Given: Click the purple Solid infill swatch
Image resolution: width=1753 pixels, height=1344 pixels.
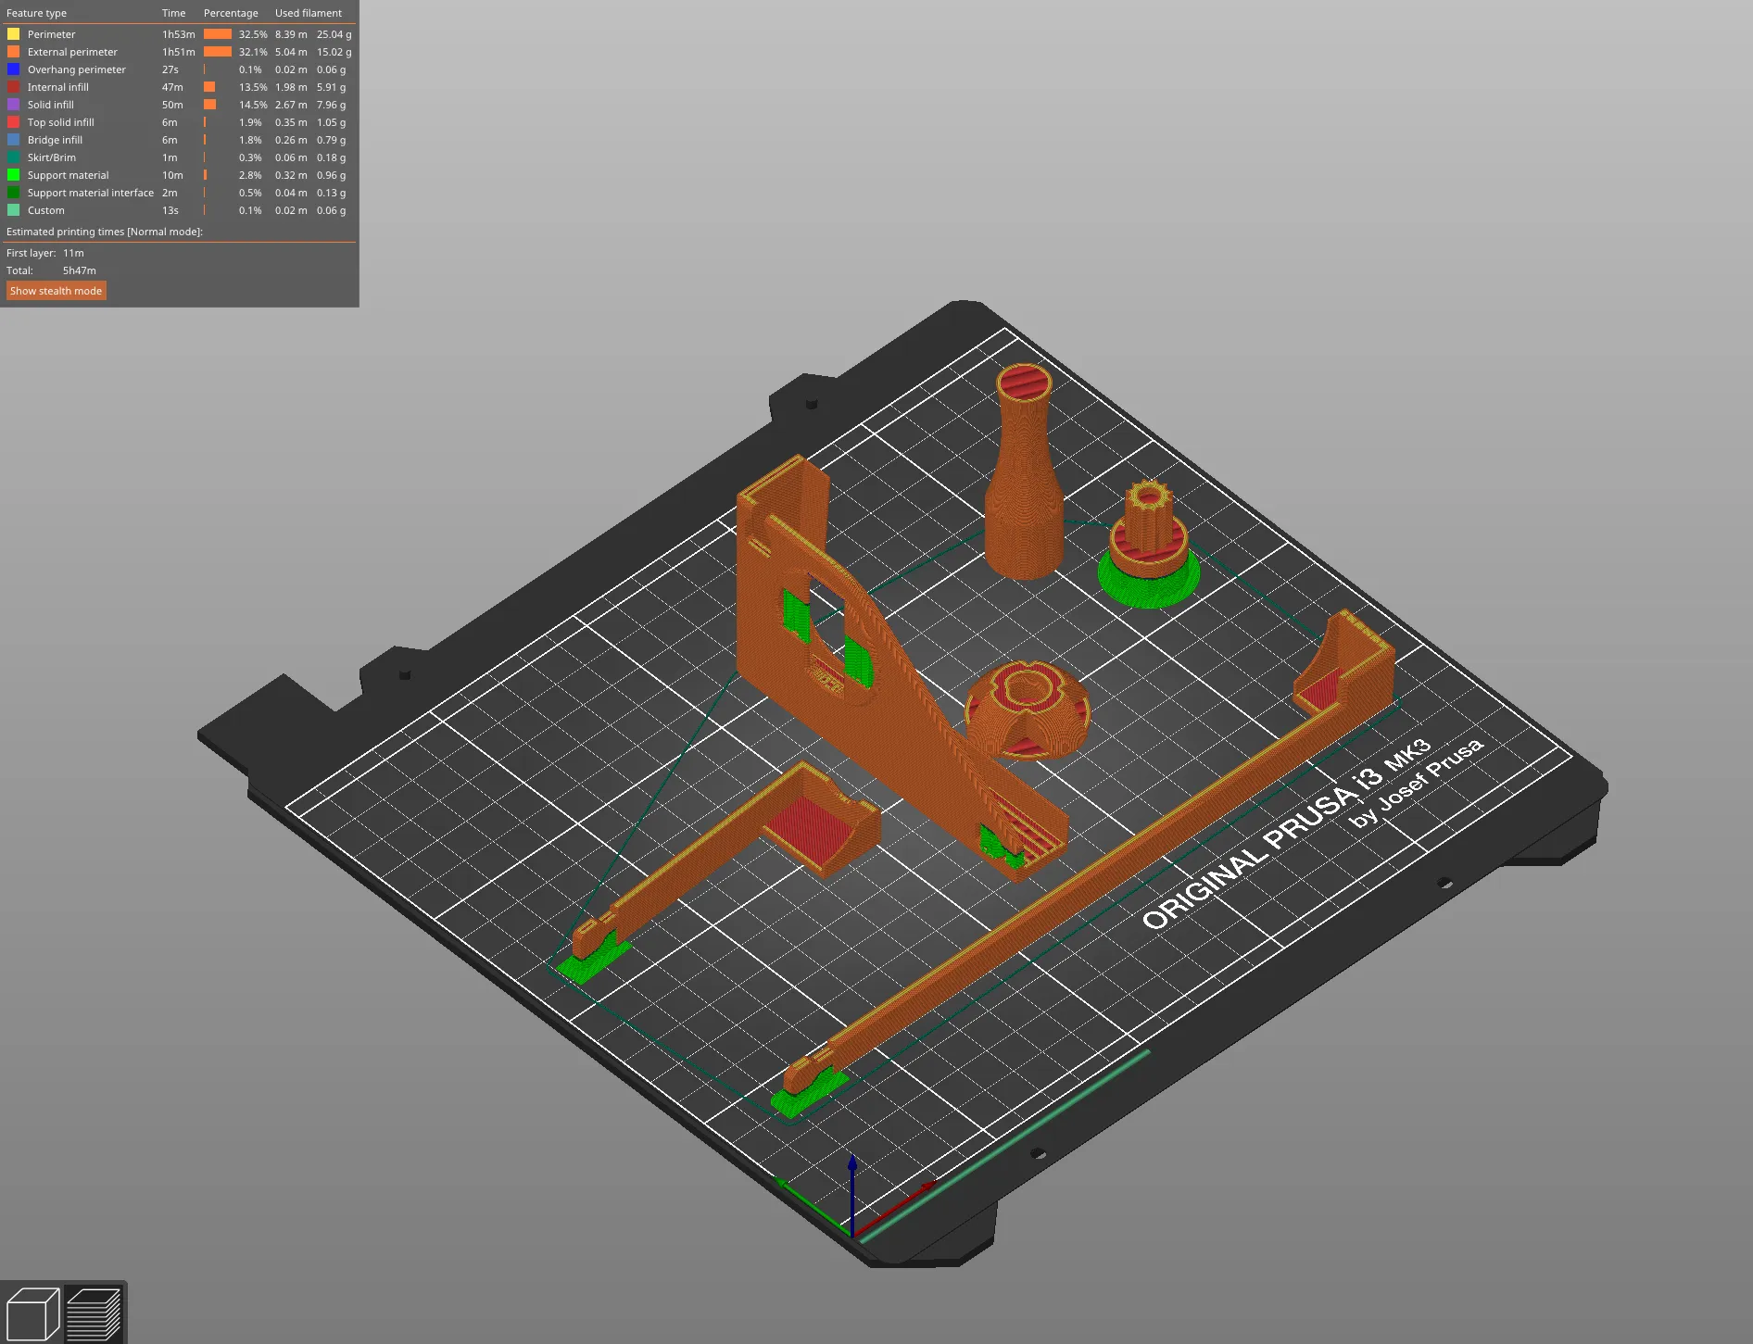Looking at the screenshot, I should (x=14, y=105).
